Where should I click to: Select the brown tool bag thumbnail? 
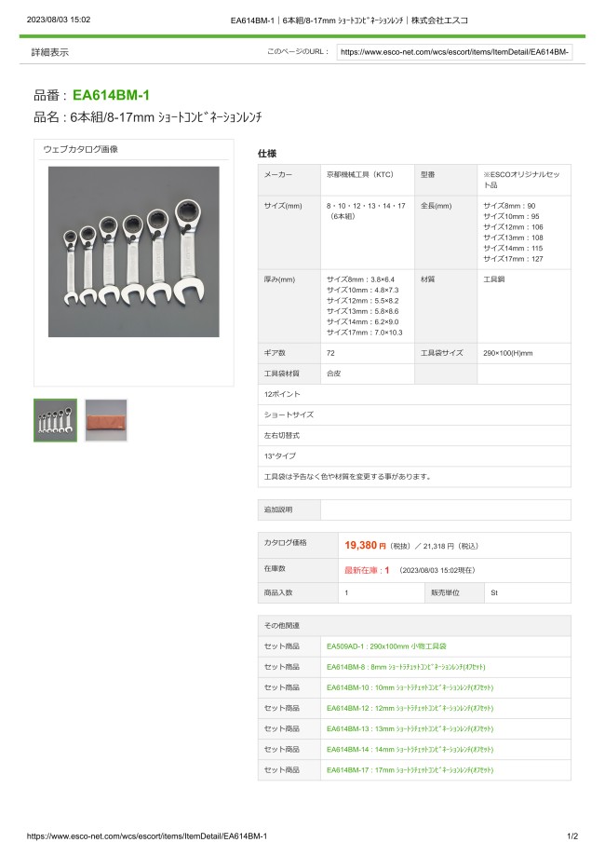[105, 420]
